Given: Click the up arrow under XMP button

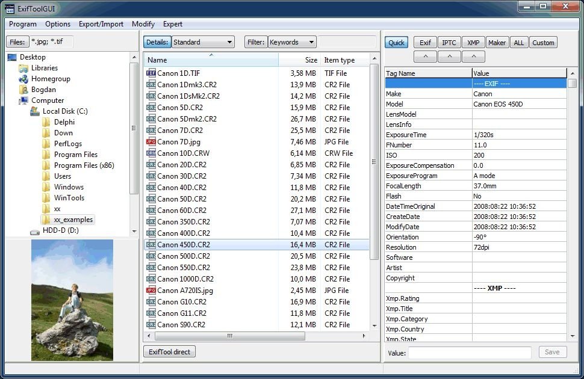Looking at the screenshot, I should point(474,57).
